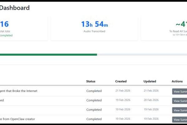Image resolution: width=187 pixels, height=125 pixels.
Task: Sort table by Status column header
Action: [x=91, y=81]
